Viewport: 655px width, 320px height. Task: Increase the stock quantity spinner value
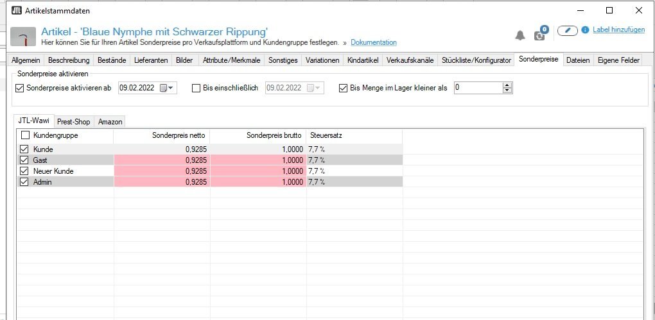click(x=507, y=85)
